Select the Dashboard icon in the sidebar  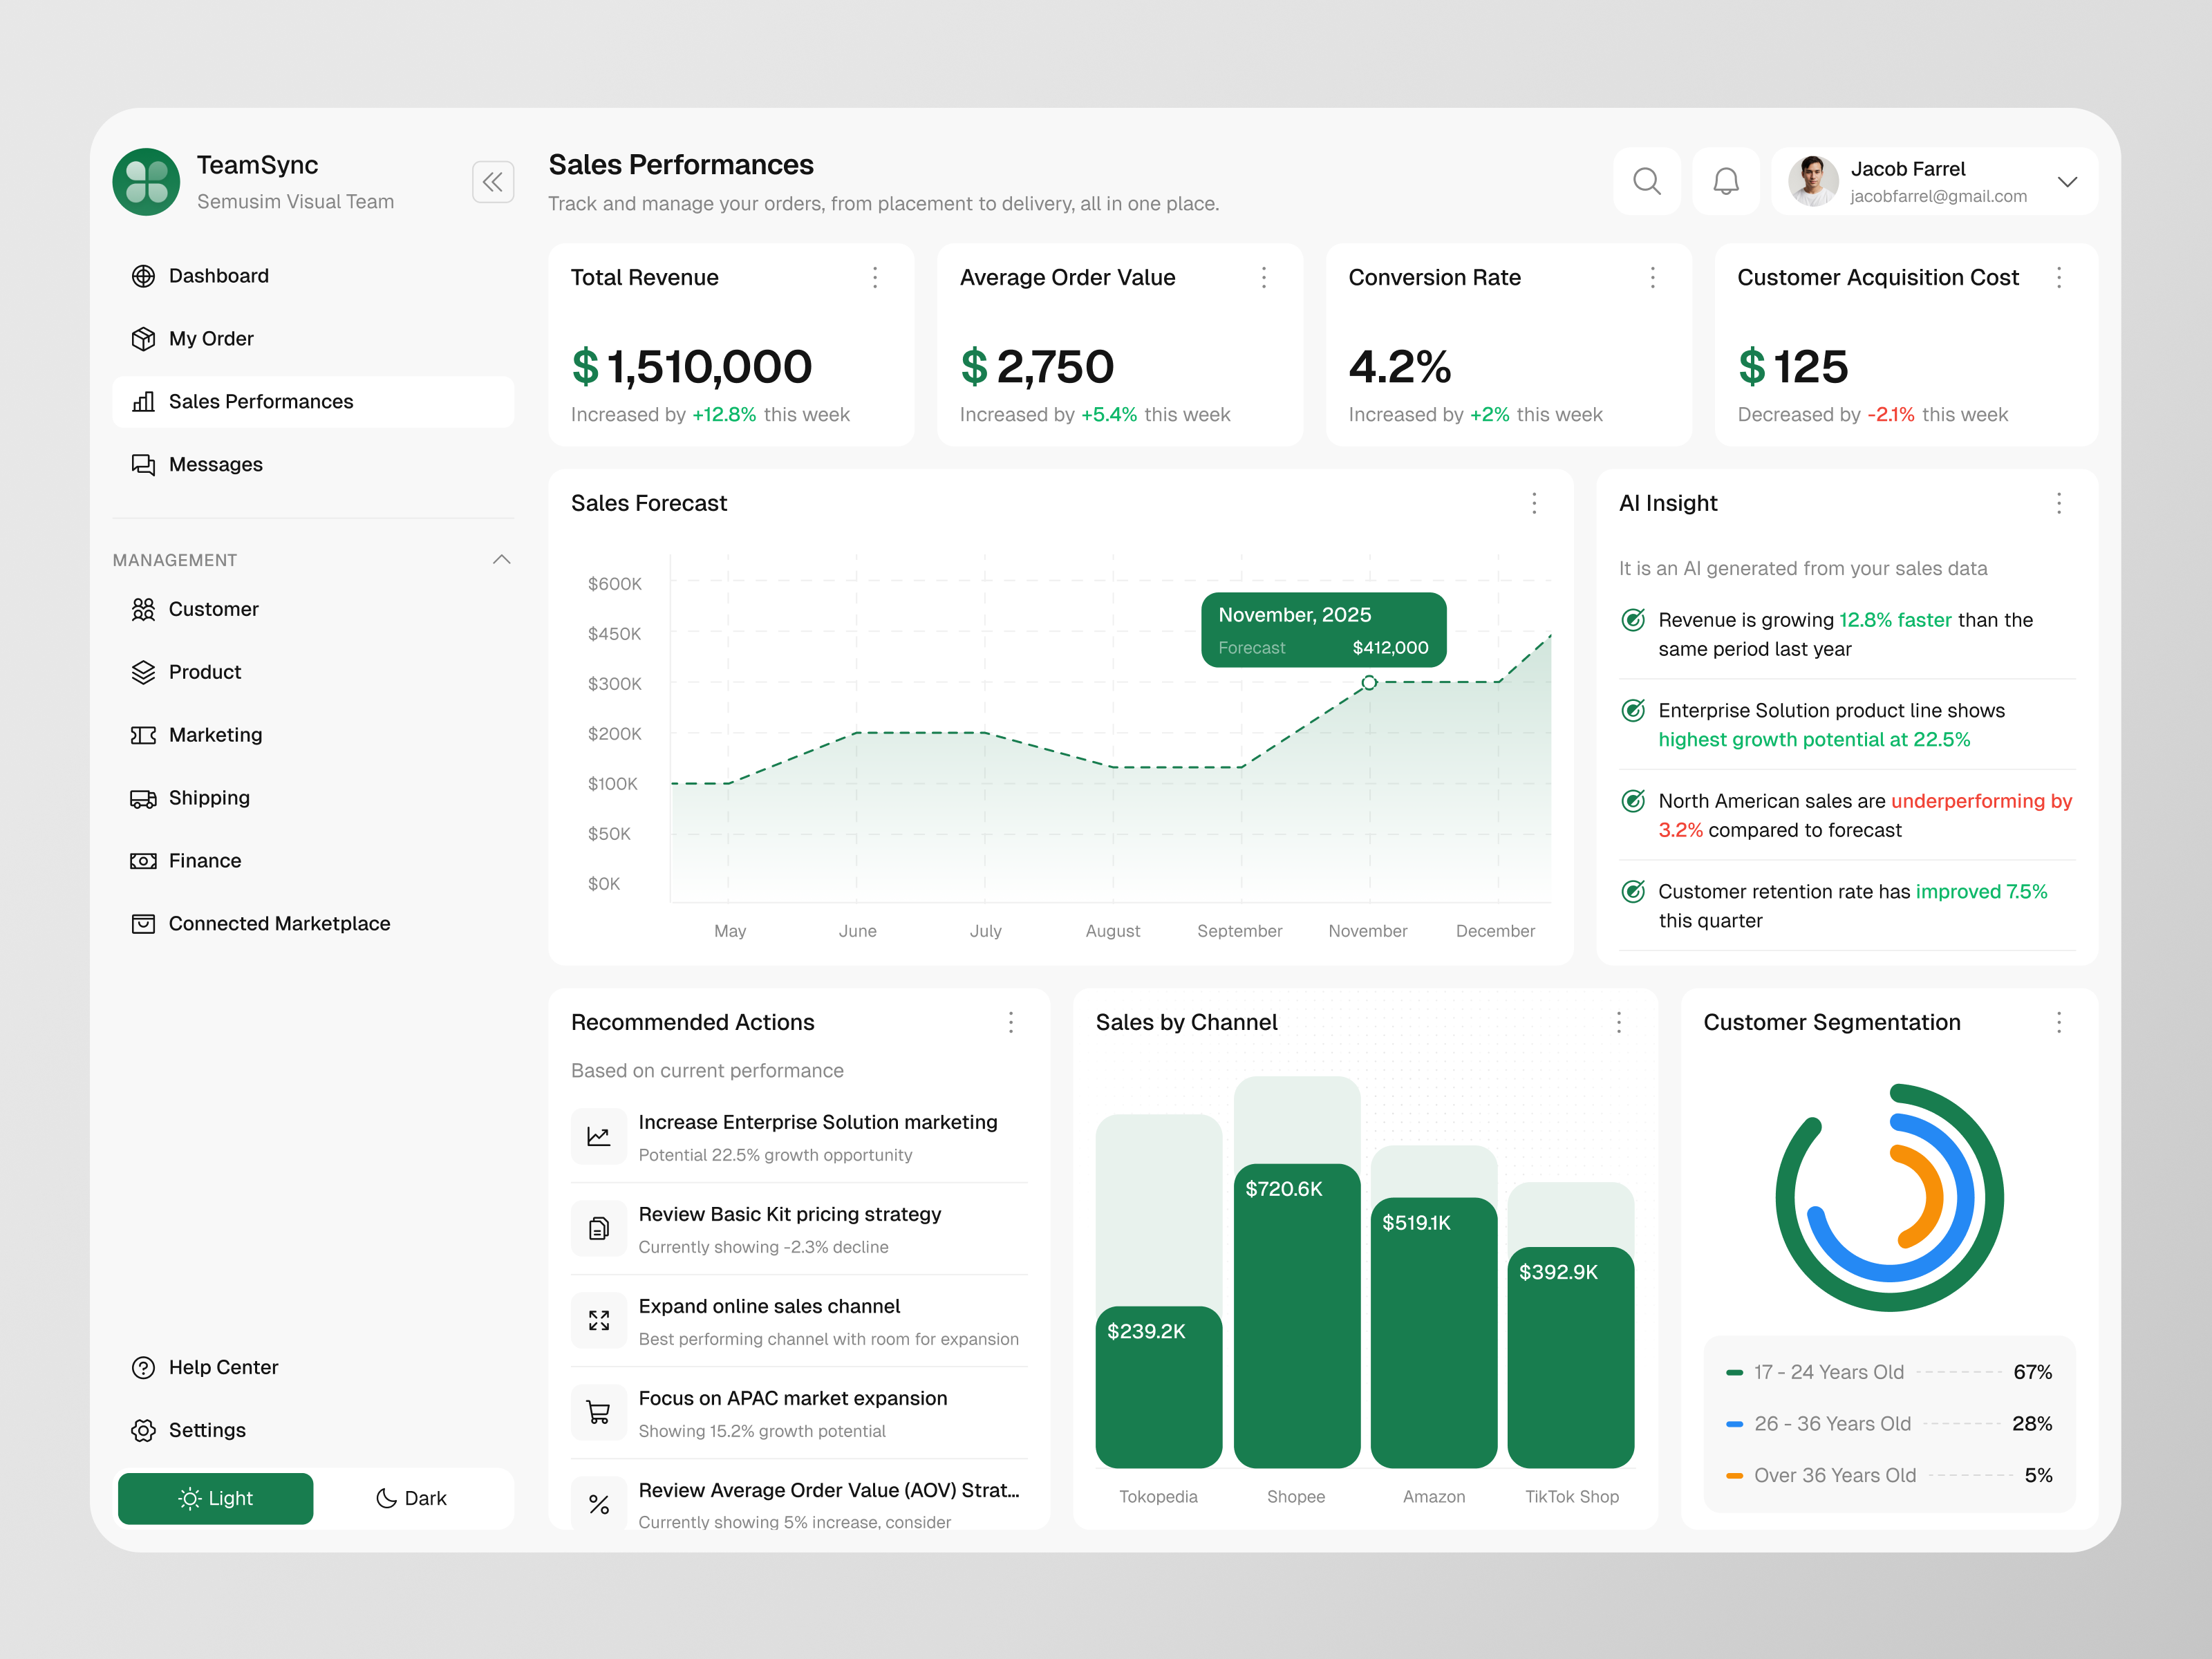coord(144,276)
